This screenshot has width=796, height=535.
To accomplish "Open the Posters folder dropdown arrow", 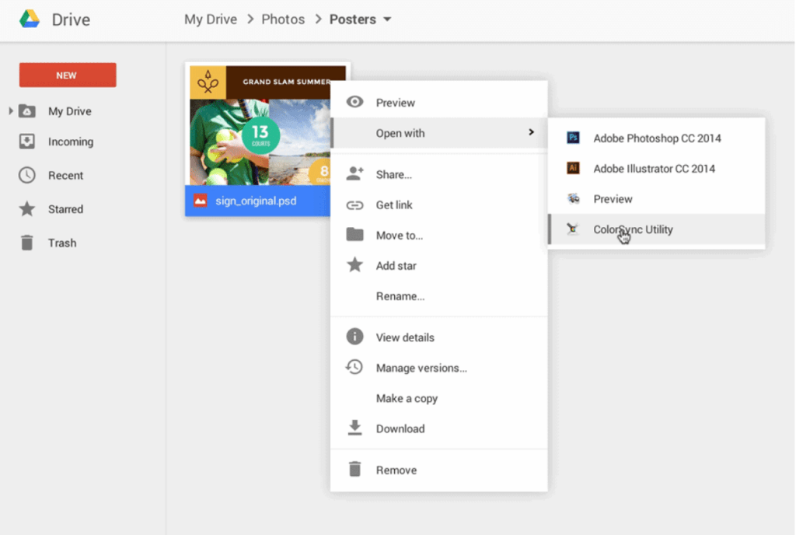I will (x=387, y=19).
